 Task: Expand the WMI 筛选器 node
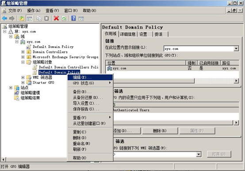[23, 78]
